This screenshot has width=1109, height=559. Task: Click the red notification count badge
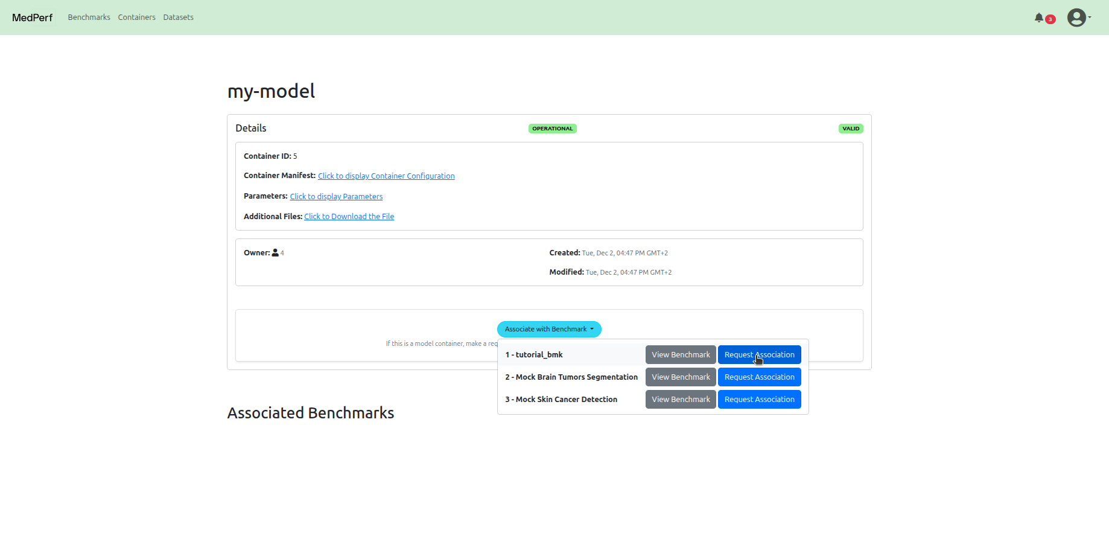[x=1050, y=19]
